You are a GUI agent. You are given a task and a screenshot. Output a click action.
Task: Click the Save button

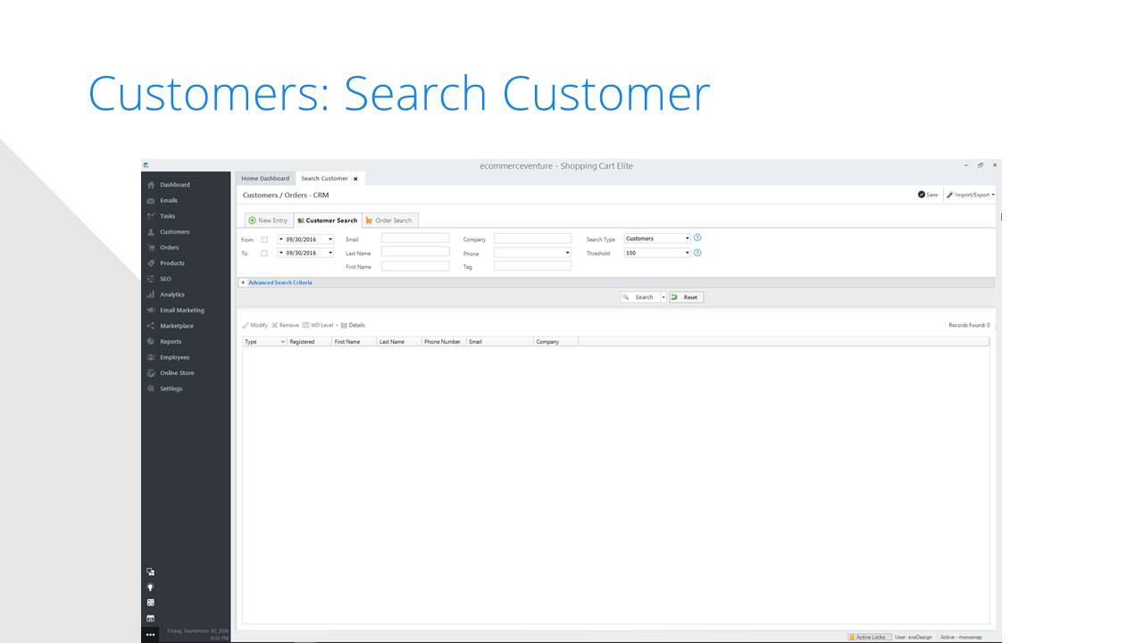[928, 195]
